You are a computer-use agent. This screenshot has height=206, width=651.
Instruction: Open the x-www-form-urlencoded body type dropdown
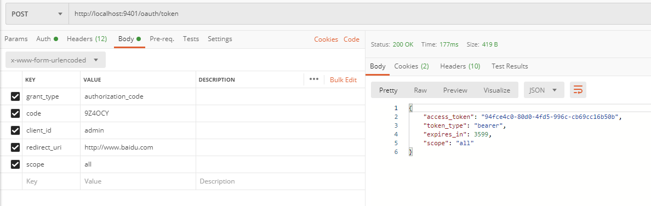point(56,60)
